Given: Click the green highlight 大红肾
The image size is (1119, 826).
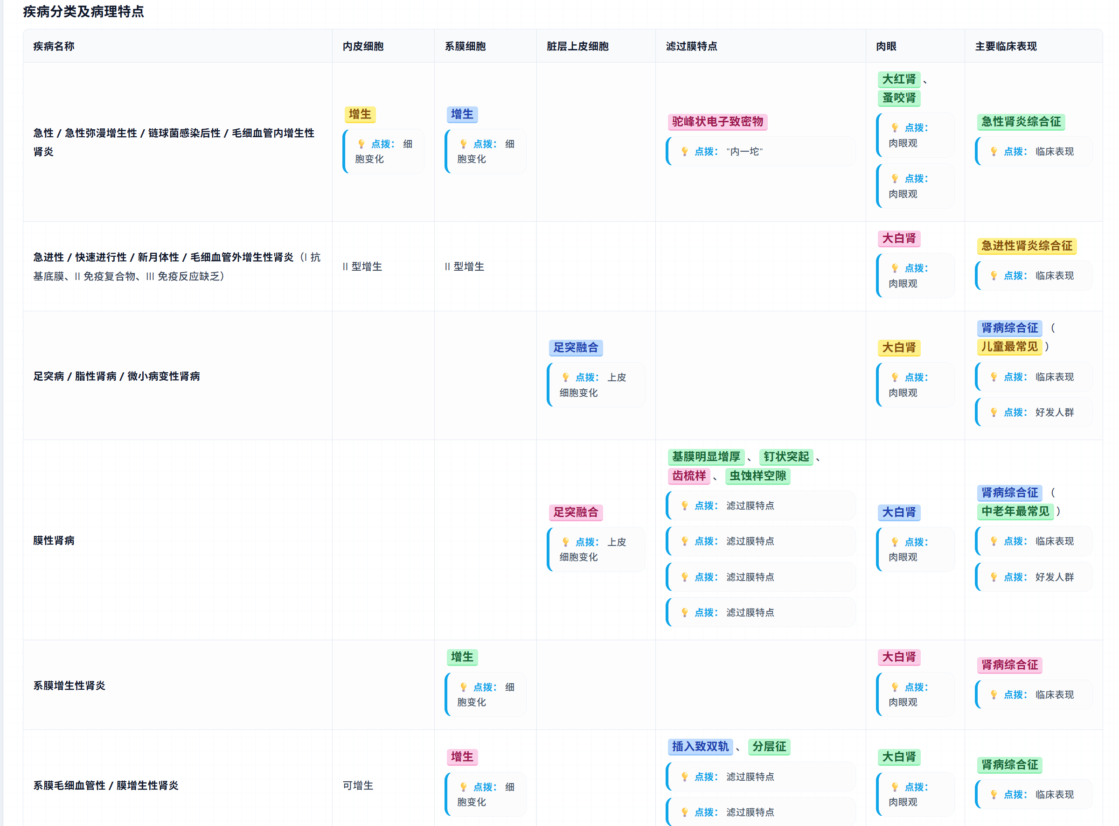Looking at the screenshot, I should tap(898, 79).
